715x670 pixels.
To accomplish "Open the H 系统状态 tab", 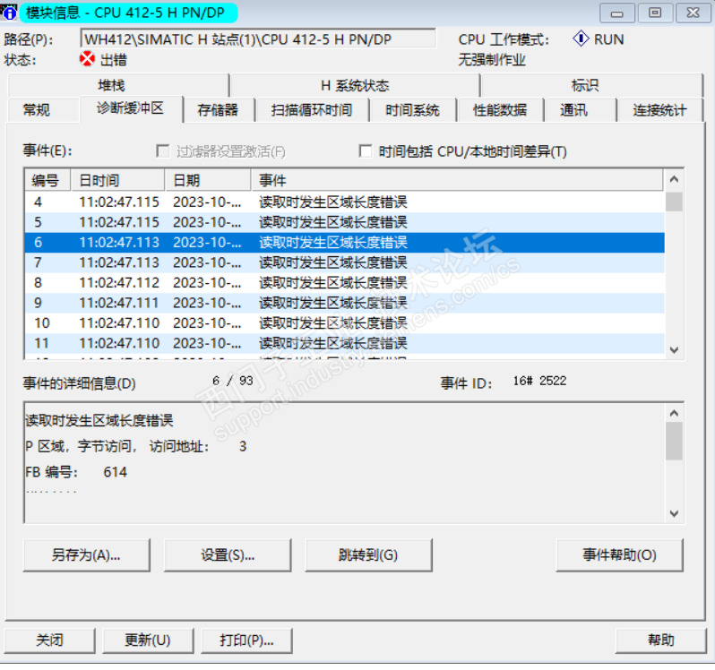I will click(355, 85).
